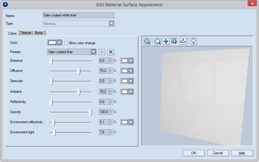Select the locked-axis rotate tool
The height and width of the screenshot is (162, 259).
click(183, 41)
